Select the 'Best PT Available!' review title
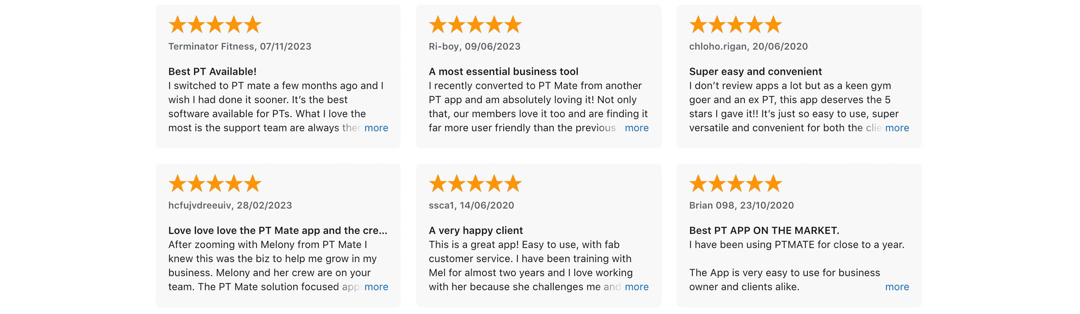1080x314 pixels. coord(212,72)
